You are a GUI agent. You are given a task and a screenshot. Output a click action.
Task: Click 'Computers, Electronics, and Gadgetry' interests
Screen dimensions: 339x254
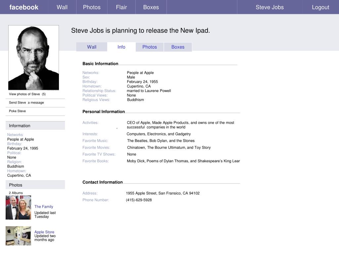click(x=159, y=134)
